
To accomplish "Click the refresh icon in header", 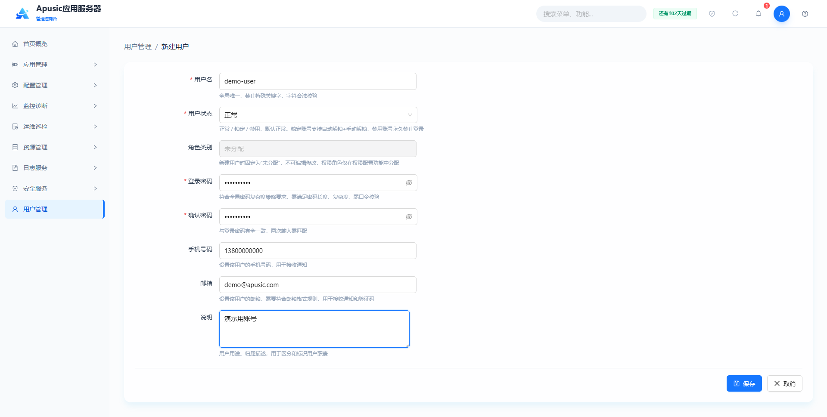I will (735, 14).
